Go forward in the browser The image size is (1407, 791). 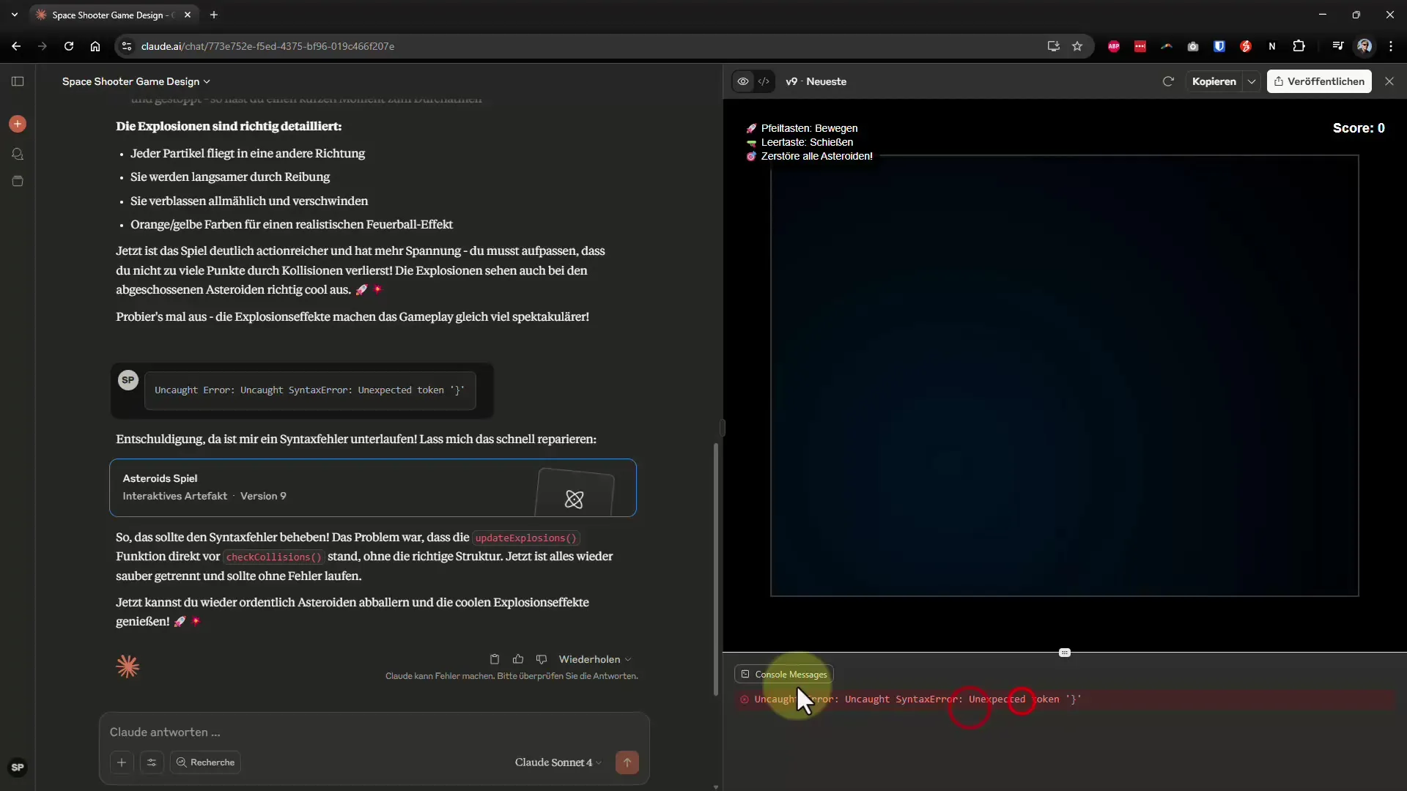coord(43,46)
